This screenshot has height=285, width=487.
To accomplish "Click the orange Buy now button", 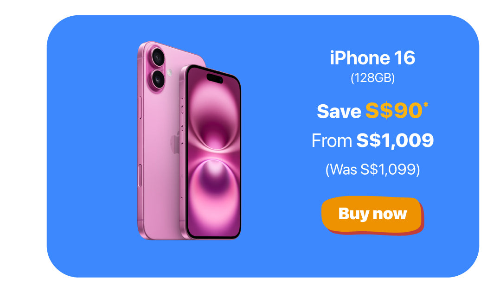I will tap(372, 215).
